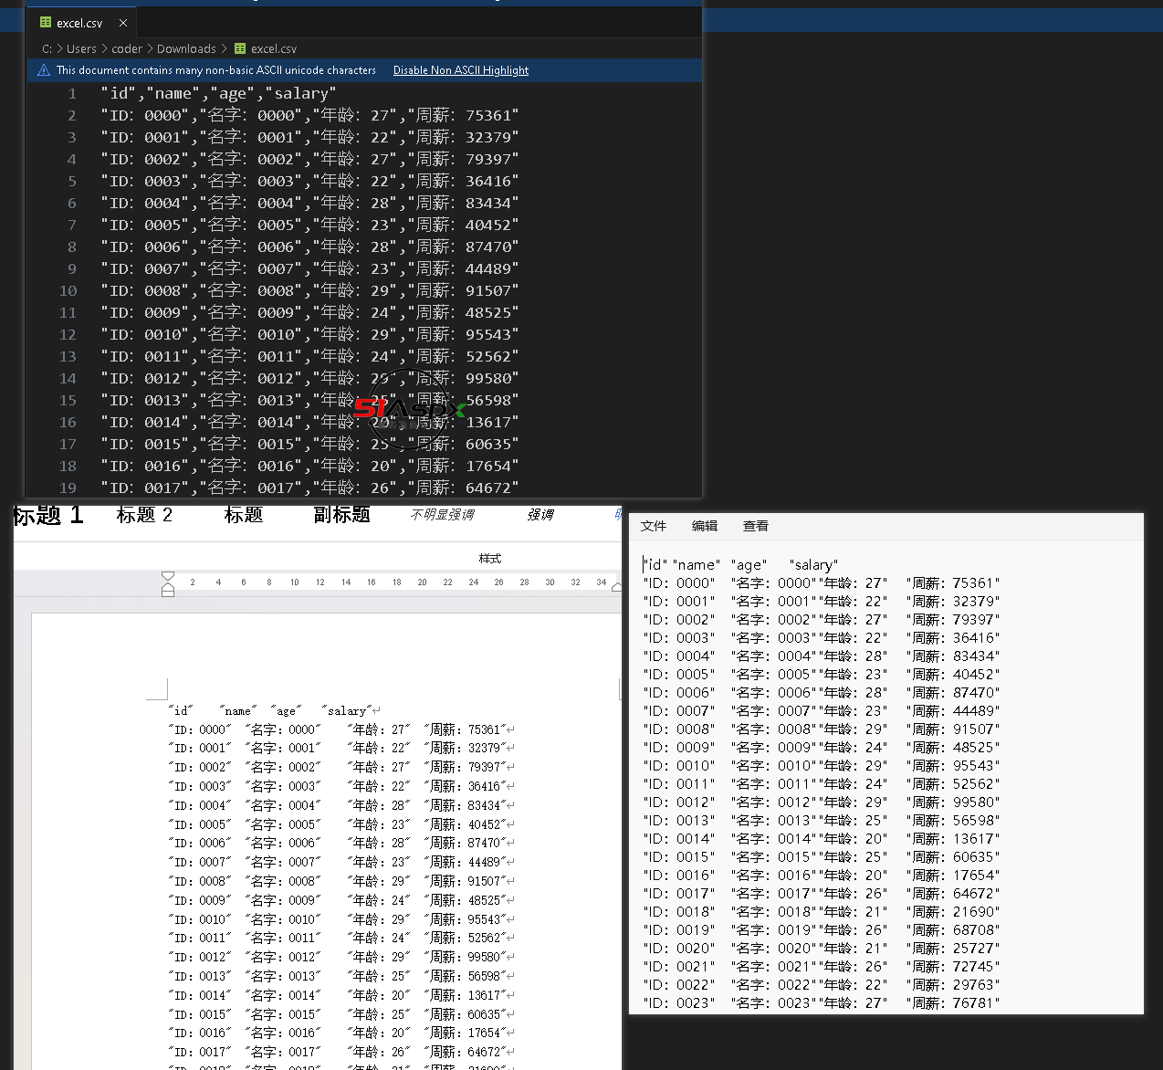Close the excel.csv editor tab
The width and height of the screenshot is (1163, 1070).
pos(123,23)
